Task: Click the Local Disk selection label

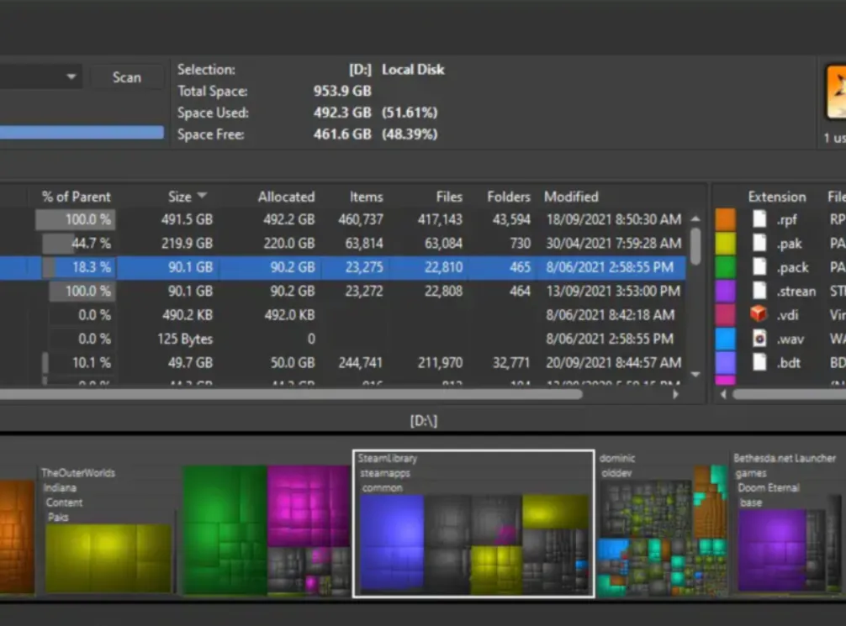Action: point(413,70)
